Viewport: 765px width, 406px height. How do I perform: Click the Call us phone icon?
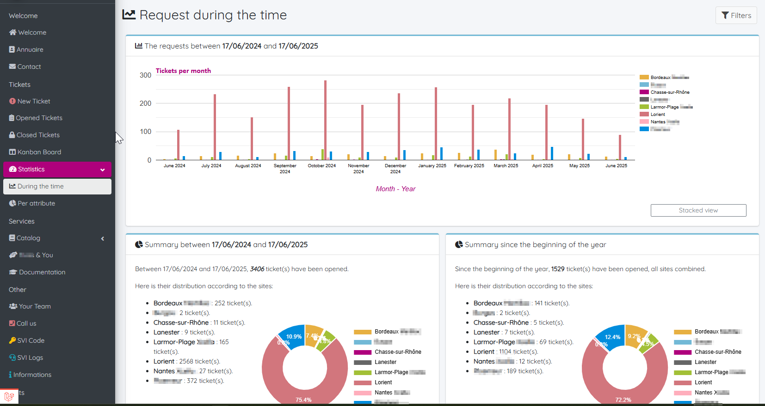pyautogui.click(x=12, y=323)
